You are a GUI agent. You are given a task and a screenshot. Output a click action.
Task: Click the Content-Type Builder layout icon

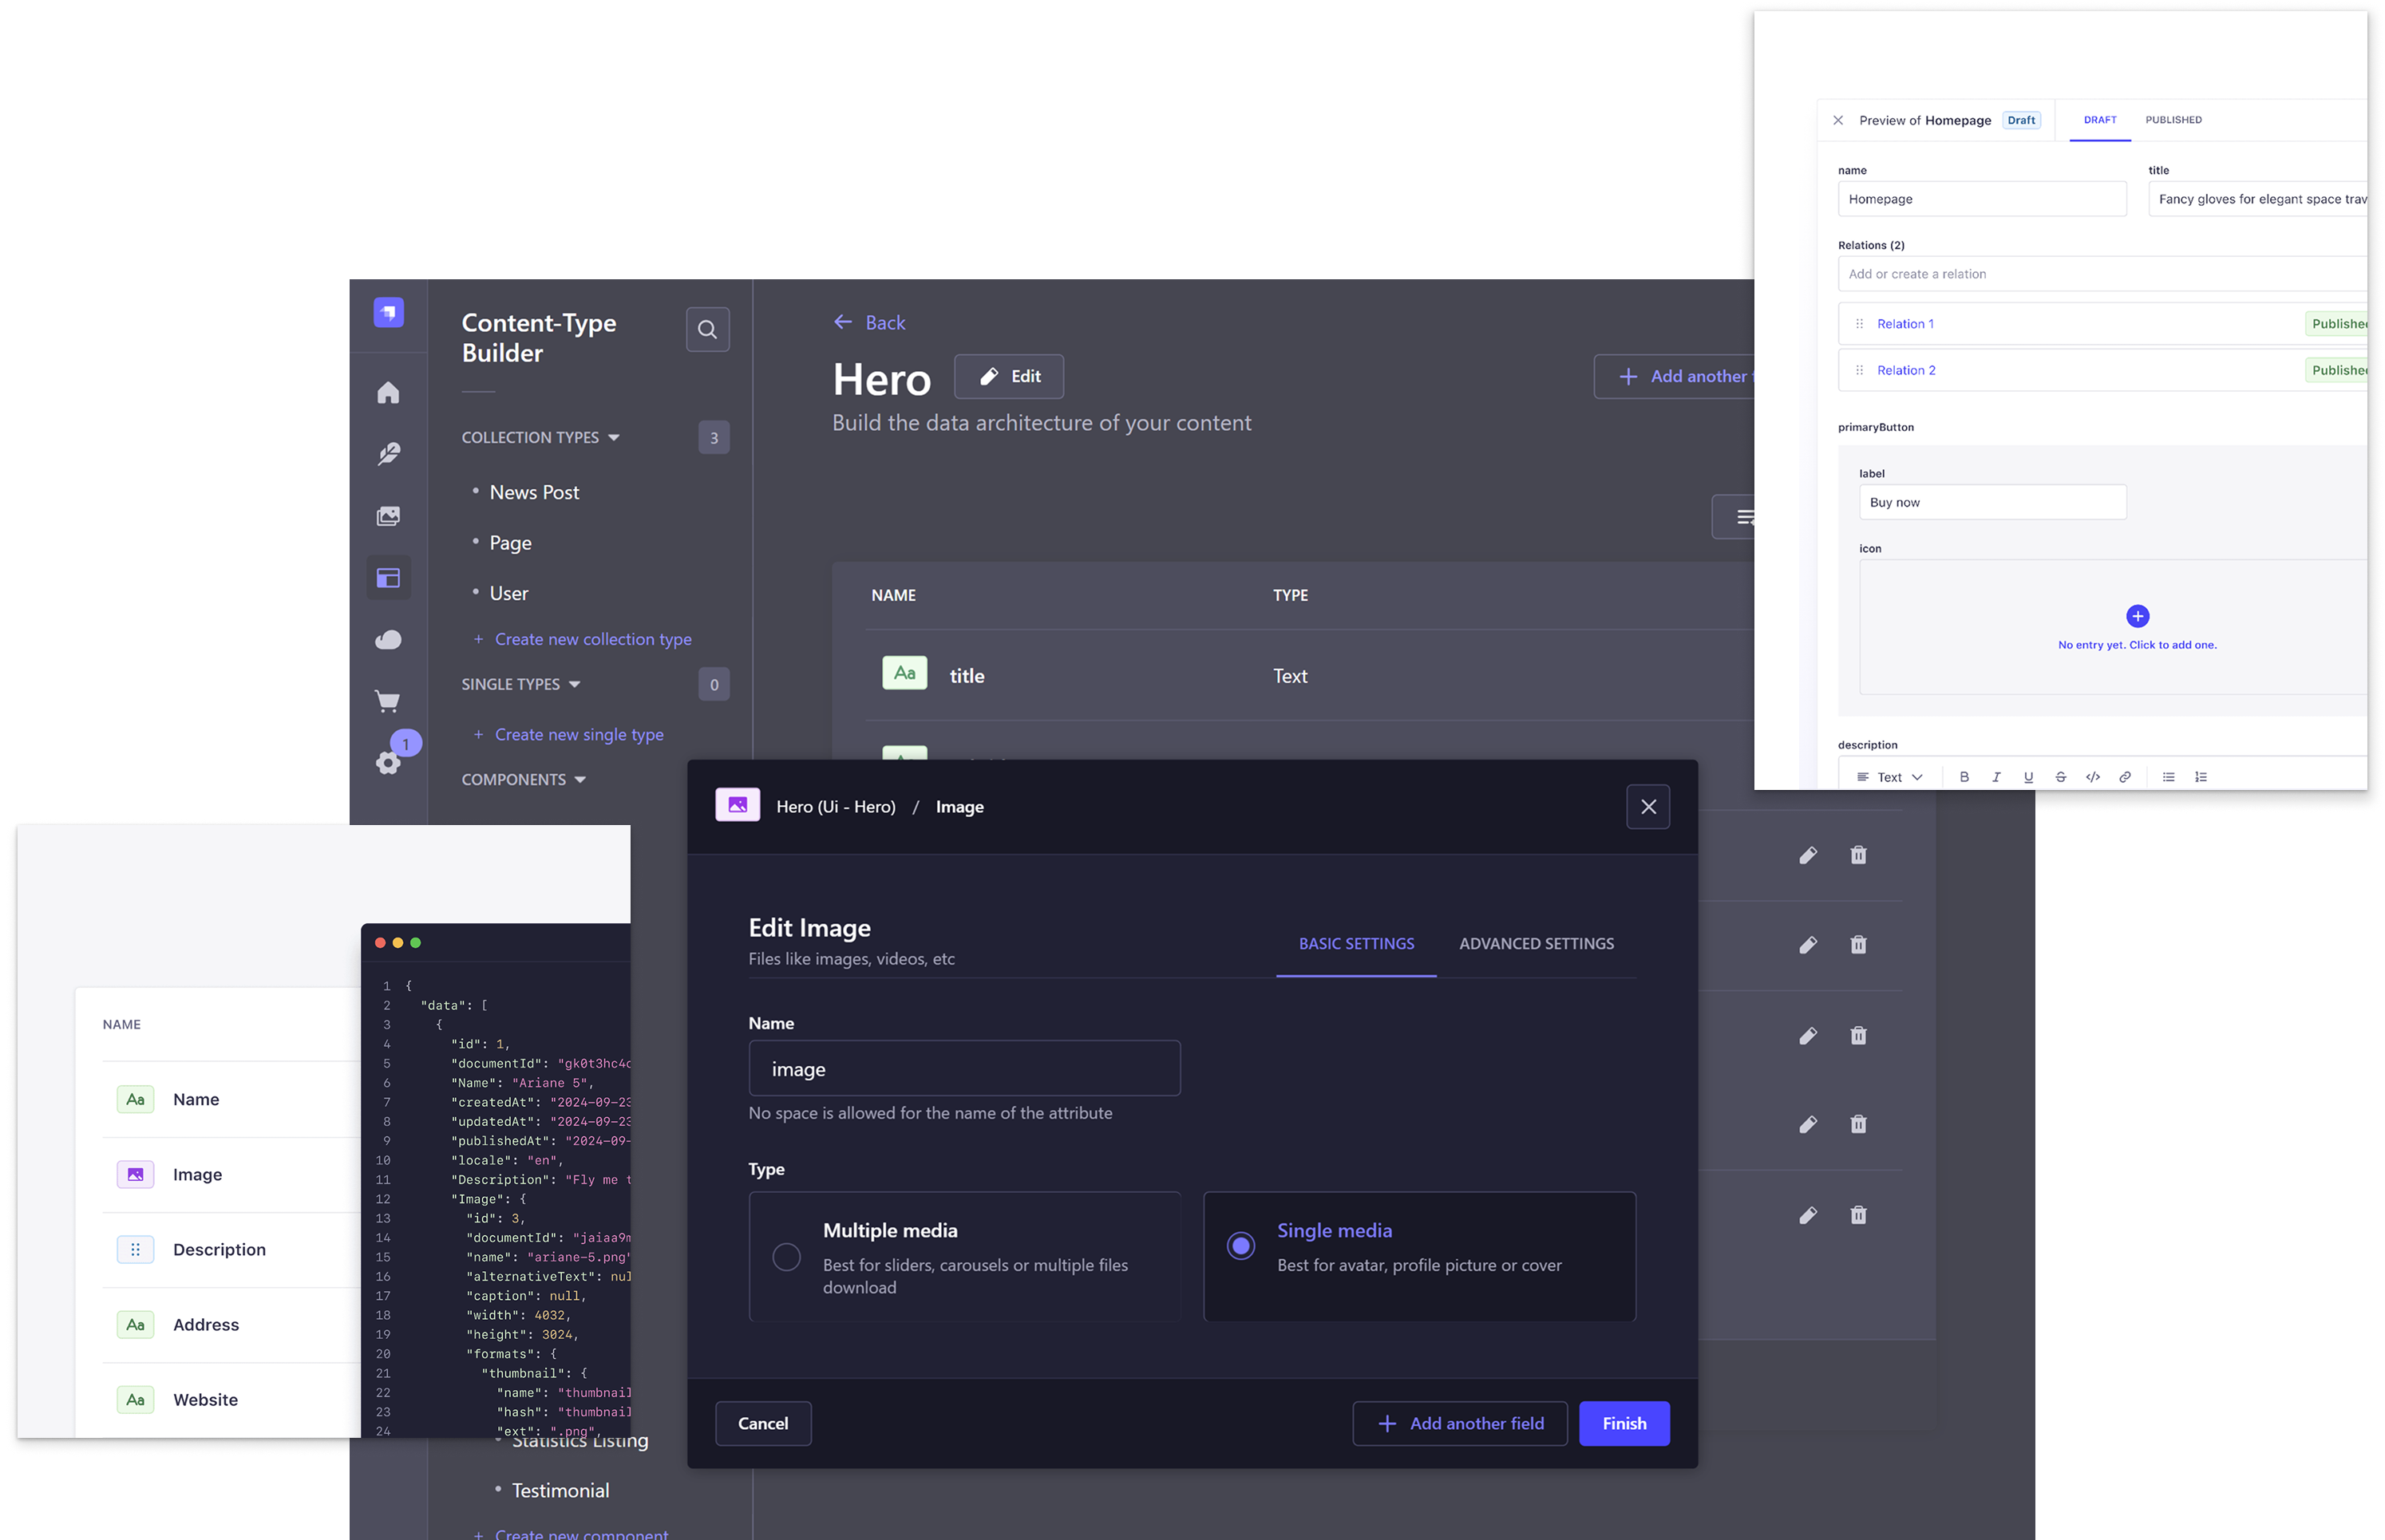pyautogui.click(x=388, y=578)
